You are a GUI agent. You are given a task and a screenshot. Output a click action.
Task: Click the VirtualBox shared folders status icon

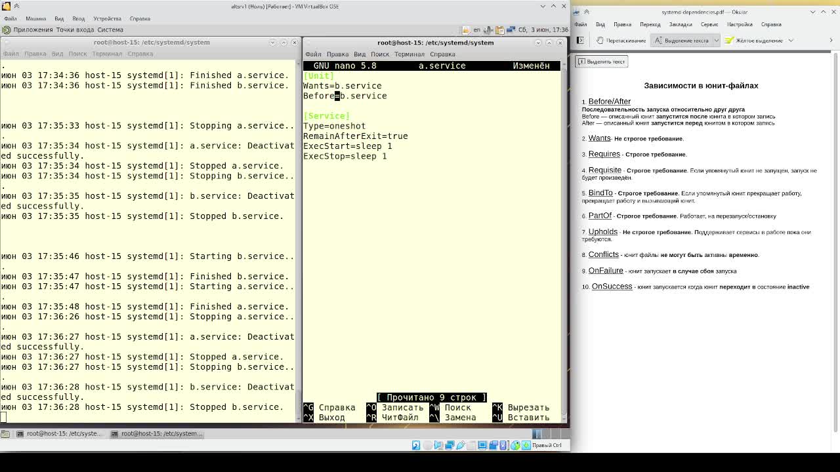tap(471, 445)
